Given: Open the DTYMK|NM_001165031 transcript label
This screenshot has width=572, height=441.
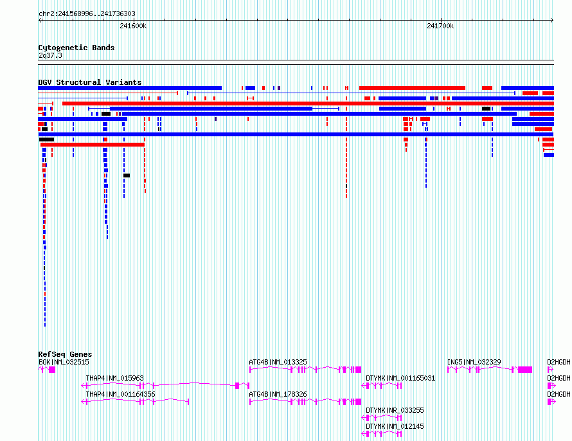Looking at the screenshot, I should (x=400, y=378).
